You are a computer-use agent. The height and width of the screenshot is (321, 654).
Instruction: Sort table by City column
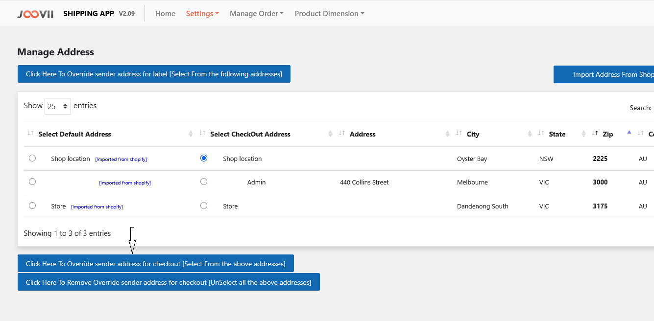473,134
